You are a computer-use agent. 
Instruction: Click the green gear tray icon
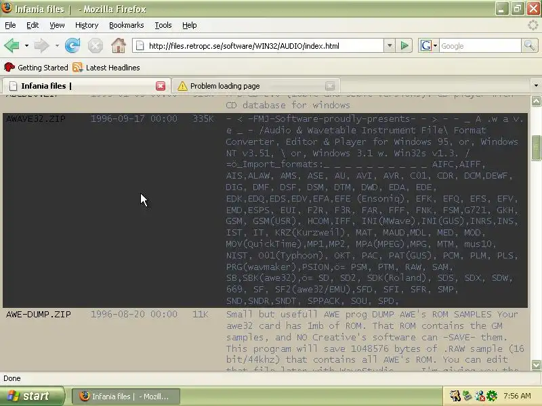click(492, 396)
